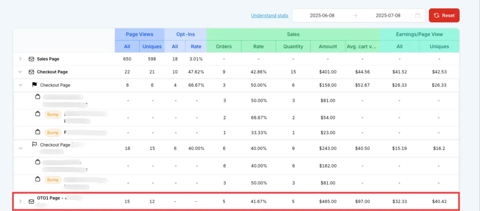Image resolution: width=480 pixels, height=211 pixels.
Task: Click the All header under Page Views
Action: [127, 46]
